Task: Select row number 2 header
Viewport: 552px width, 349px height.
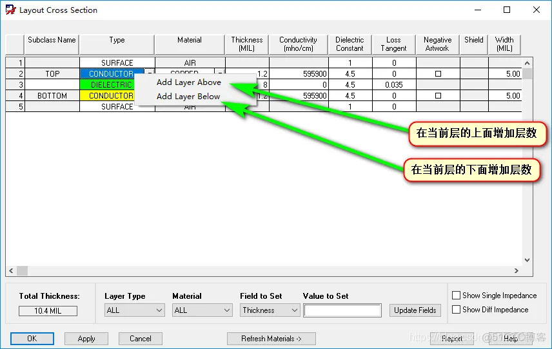Action: coord(15,74)
